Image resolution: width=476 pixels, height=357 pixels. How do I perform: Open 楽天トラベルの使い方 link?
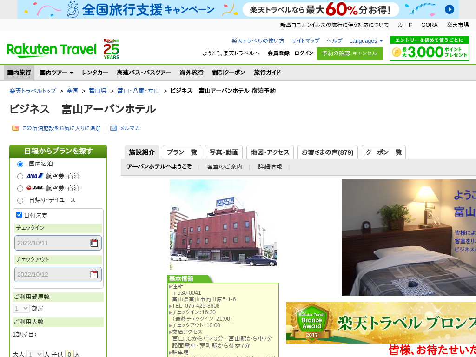pyautogui.click(x=258, y=41)
